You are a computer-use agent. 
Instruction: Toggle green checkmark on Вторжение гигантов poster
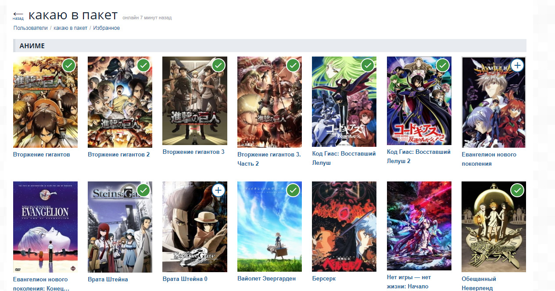coord(69,66)
